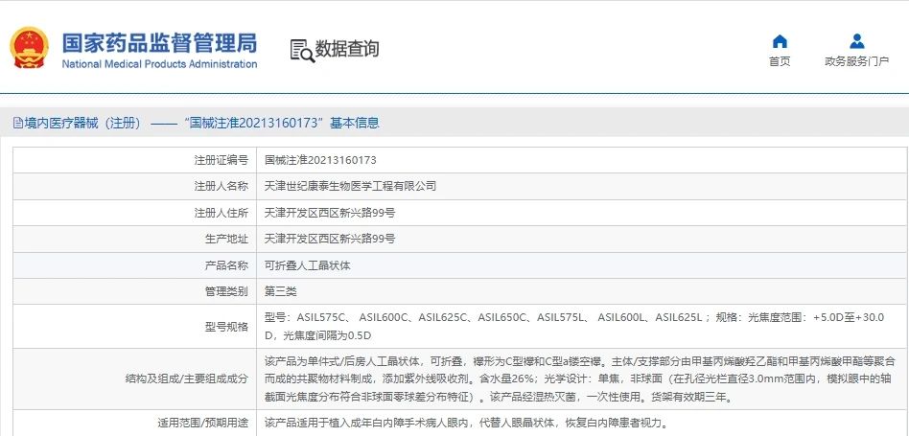The height and width of the screenshot is (436, 909).
Task: Click the 境内医疗器械（注册） breadcrumb
Action: (x=82, y=123)
